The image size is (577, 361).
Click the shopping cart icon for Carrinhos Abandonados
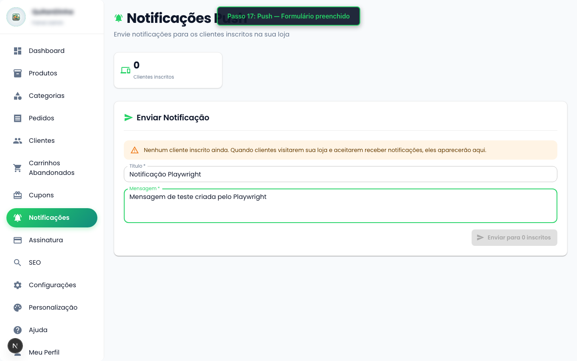click(x=18, y=168)
